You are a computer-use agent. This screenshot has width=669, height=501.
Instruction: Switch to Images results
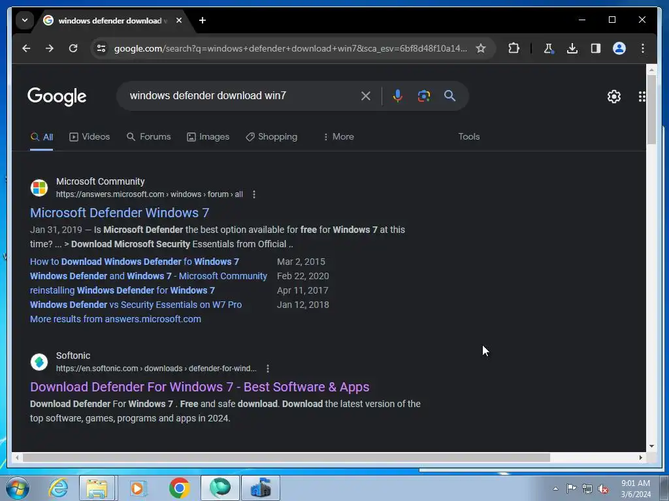pyautogui.click(x=208, y=137)
